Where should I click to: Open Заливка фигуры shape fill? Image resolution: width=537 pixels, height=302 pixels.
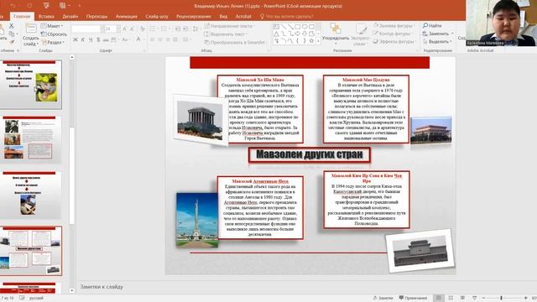[x=394, y=26]
